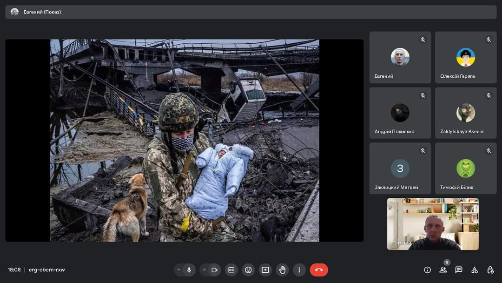Click the shared presentation image
The height and width of the screenshot is (283, 502).
click(185, 140)
